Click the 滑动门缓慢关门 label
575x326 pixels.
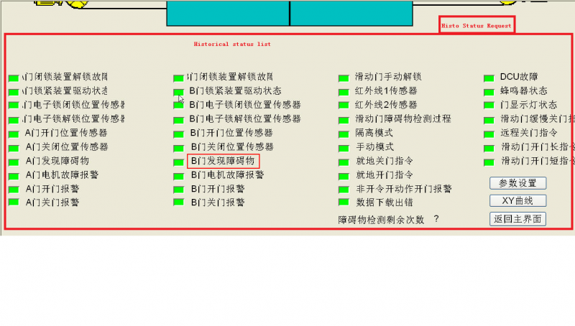click(538, 119)
